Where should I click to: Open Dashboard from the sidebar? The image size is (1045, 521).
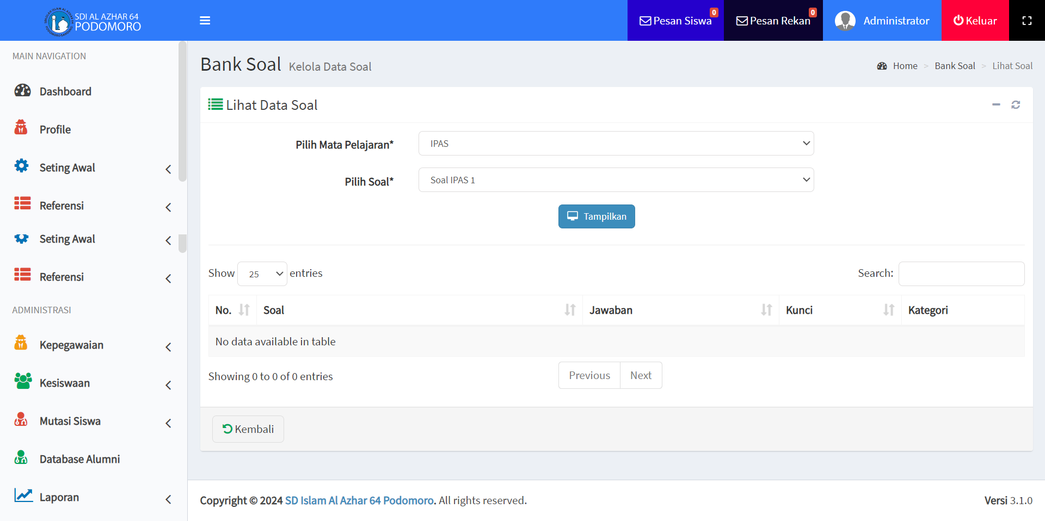point(65,91)
